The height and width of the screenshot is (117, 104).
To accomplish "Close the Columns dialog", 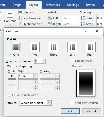I will coord(97,31).
